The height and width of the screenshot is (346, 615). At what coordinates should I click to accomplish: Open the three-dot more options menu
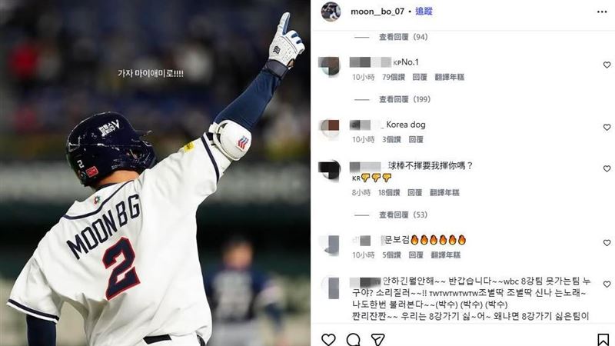click(602, 12)
